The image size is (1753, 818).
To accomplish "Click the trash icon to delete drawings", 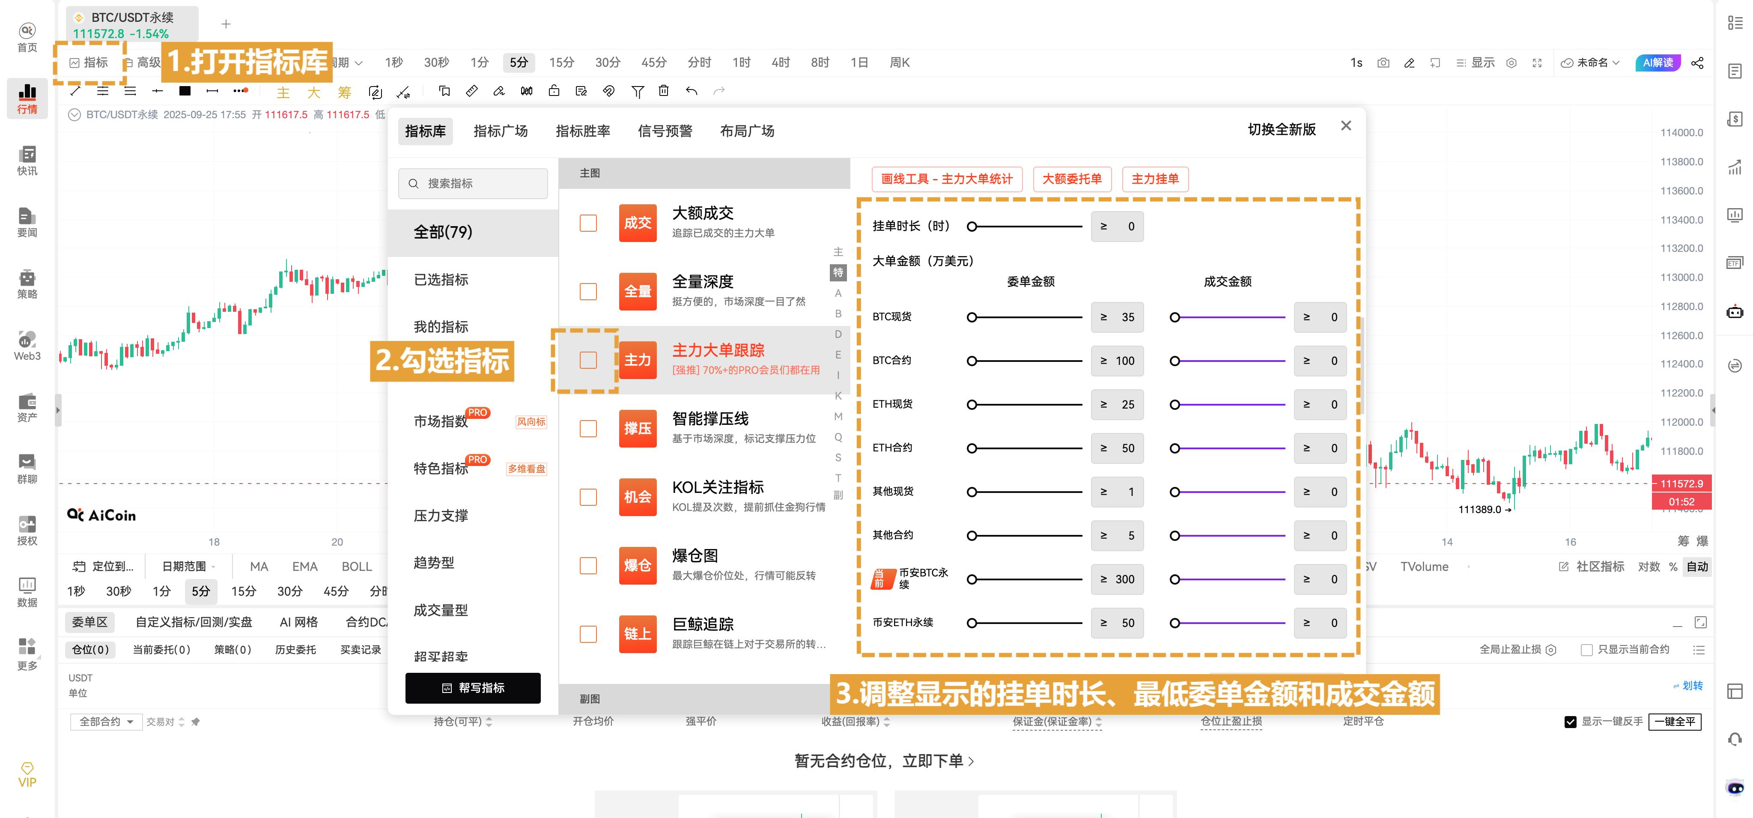I will click(x=664, y=90).
